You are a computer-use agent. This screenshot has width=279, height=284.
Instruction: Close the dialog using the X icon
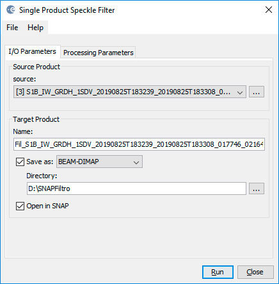[269, 10]
